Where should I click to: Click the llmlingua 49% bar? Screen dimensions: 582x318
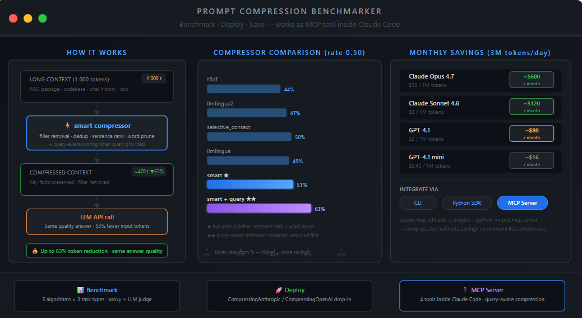(x=248, y=160)
